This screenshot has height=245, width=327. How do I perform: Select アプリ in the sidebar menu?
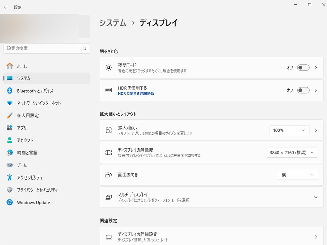click(x=22, y=128)
